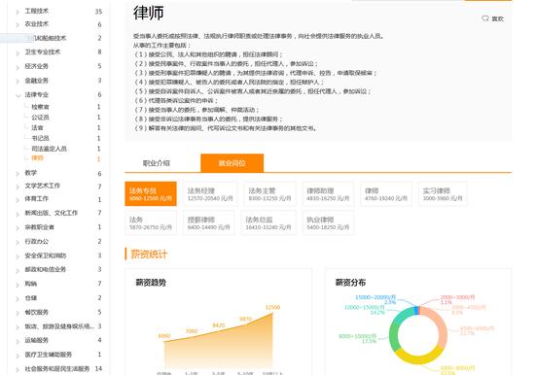Expand the 体育工作 category arrow

18,200
